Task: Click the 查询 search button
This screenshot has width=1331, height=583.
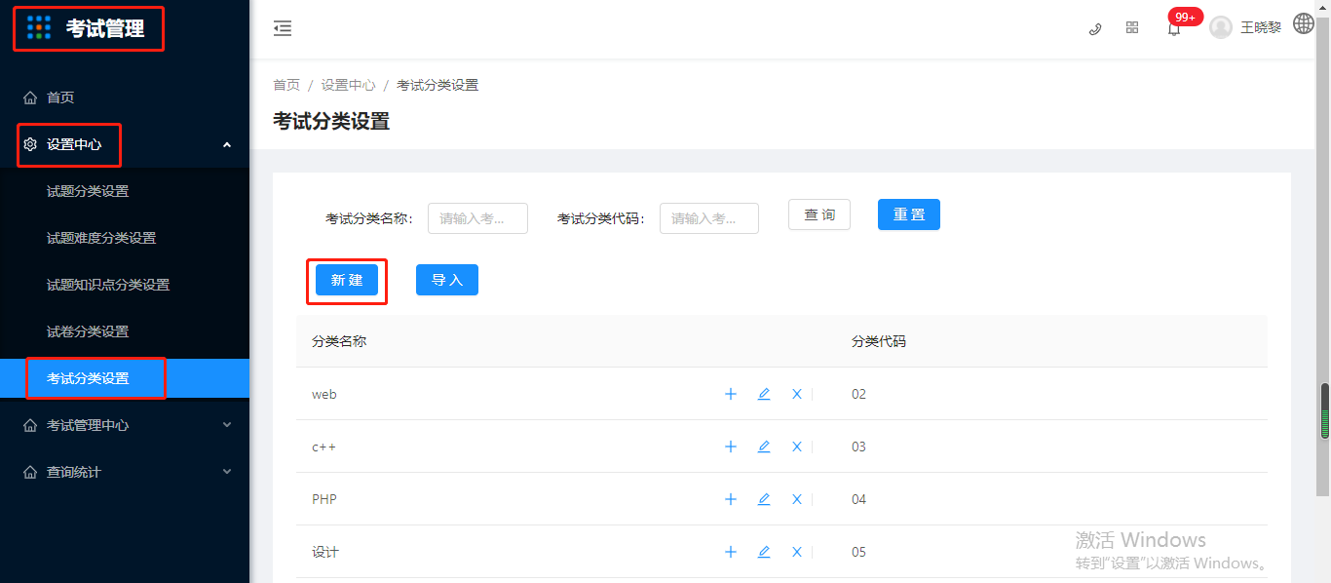Action: click(x=819, y=214)
